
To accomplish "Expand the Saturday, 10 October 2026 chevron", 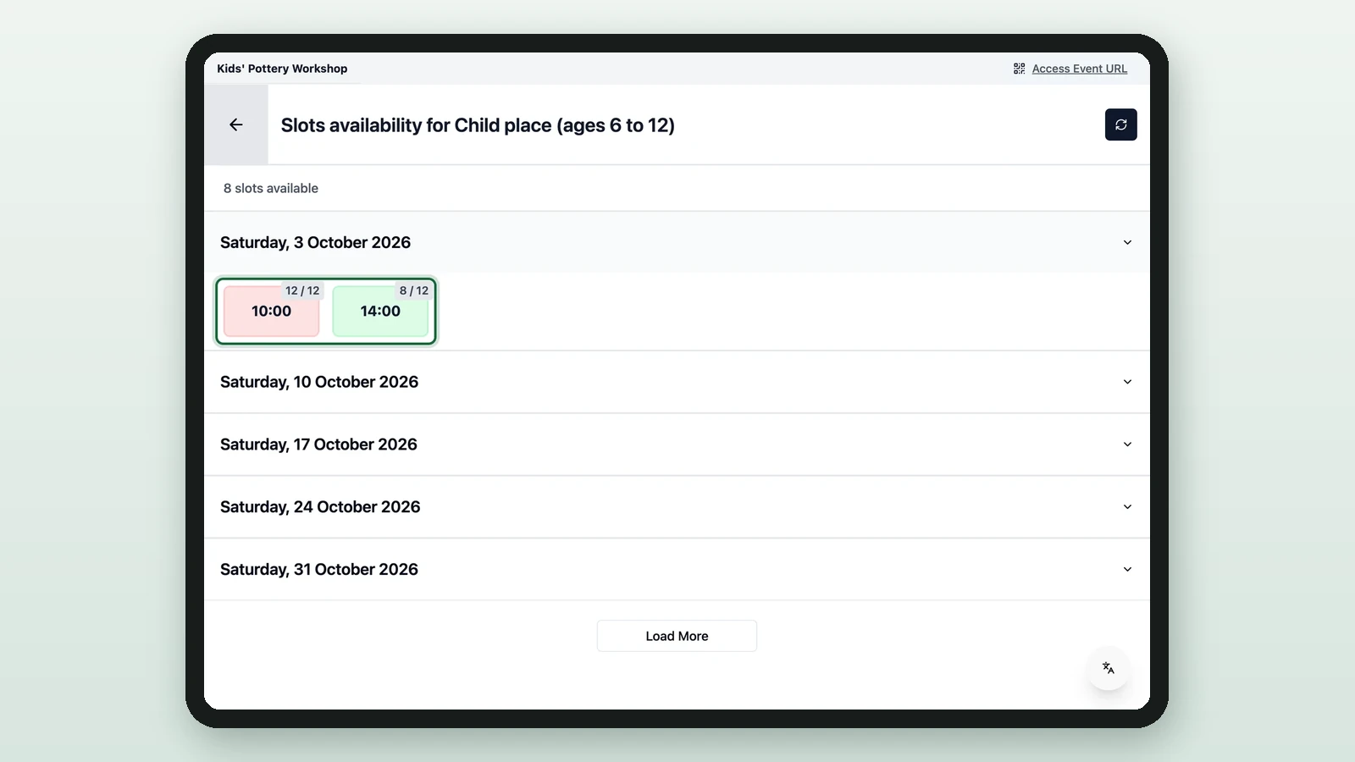I will pyautogui.click(x=1127, y=382).
